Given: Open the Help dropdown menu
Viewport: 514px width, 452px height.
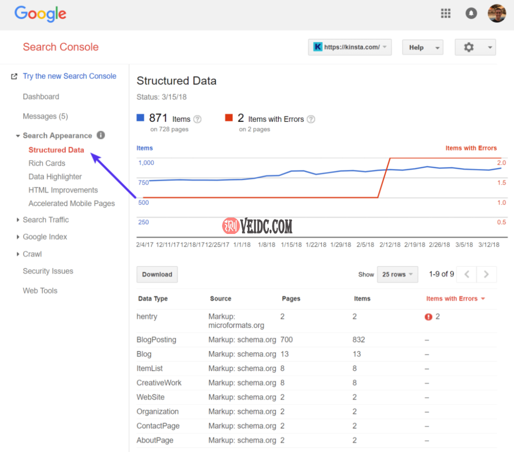Looking at the screenshot, I should (x=423, y=47).
